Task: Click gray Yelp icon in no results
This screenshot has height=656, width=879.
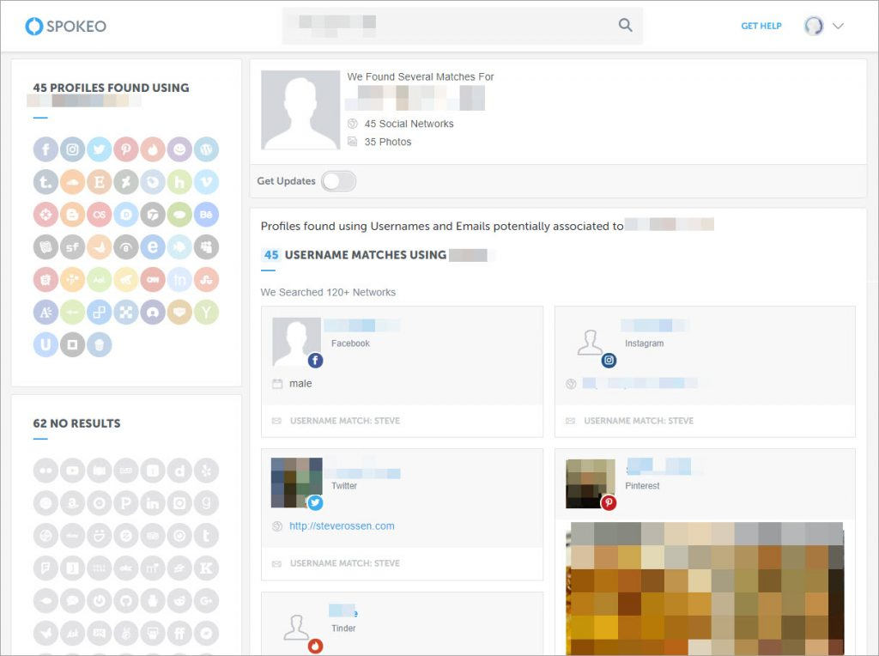Action: coord(206,471)
